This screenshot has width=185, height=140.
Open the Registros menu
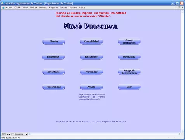coord(53,7)
